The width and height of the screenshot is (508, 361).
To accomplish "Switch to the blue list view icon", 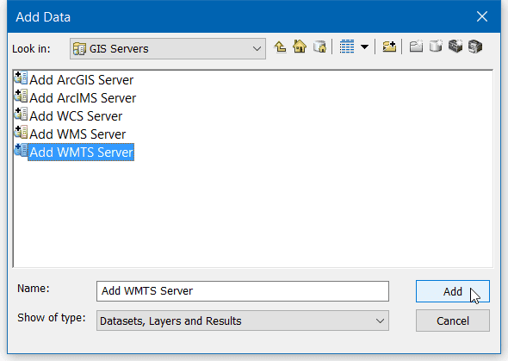I will [347, 47].
